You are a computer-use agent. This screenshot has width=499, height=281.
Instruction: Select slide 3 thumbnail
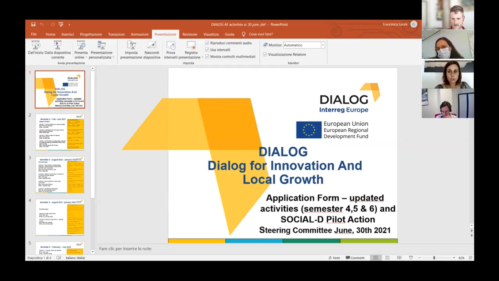[x=60, y=175]
